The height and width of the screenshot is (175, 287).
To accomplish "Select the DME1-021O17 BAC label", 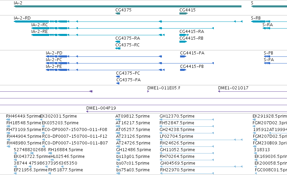I will pos(233,88).
